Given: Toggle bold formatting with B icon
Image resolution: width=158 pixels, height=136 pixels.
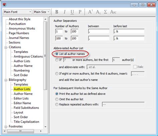Looking at the screenshot, I should tap(57, 12).
